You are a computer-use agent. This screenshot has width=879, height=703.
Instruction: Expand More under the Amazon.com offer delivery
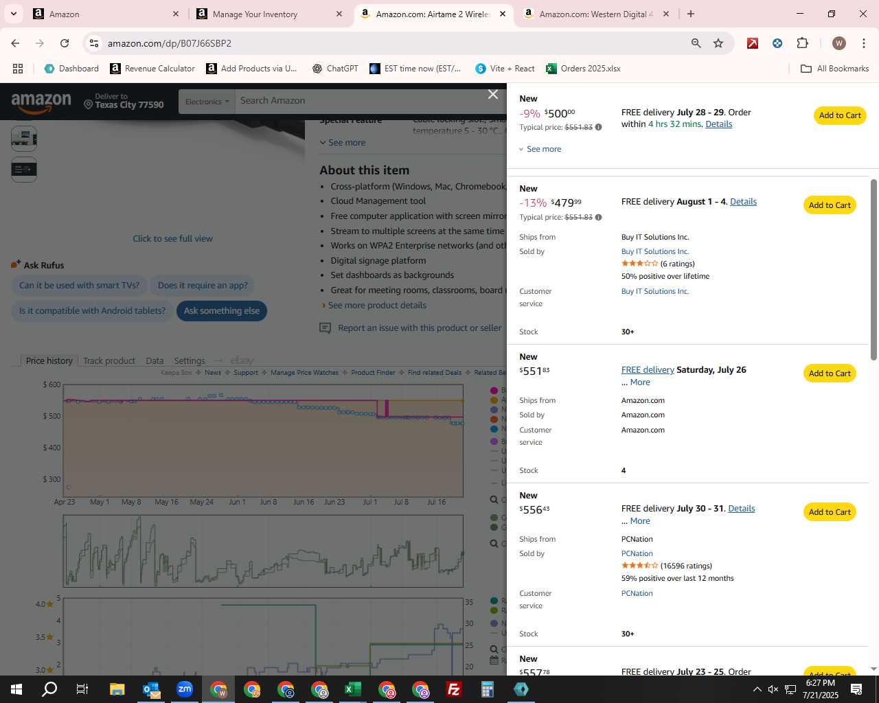(640, 382)
